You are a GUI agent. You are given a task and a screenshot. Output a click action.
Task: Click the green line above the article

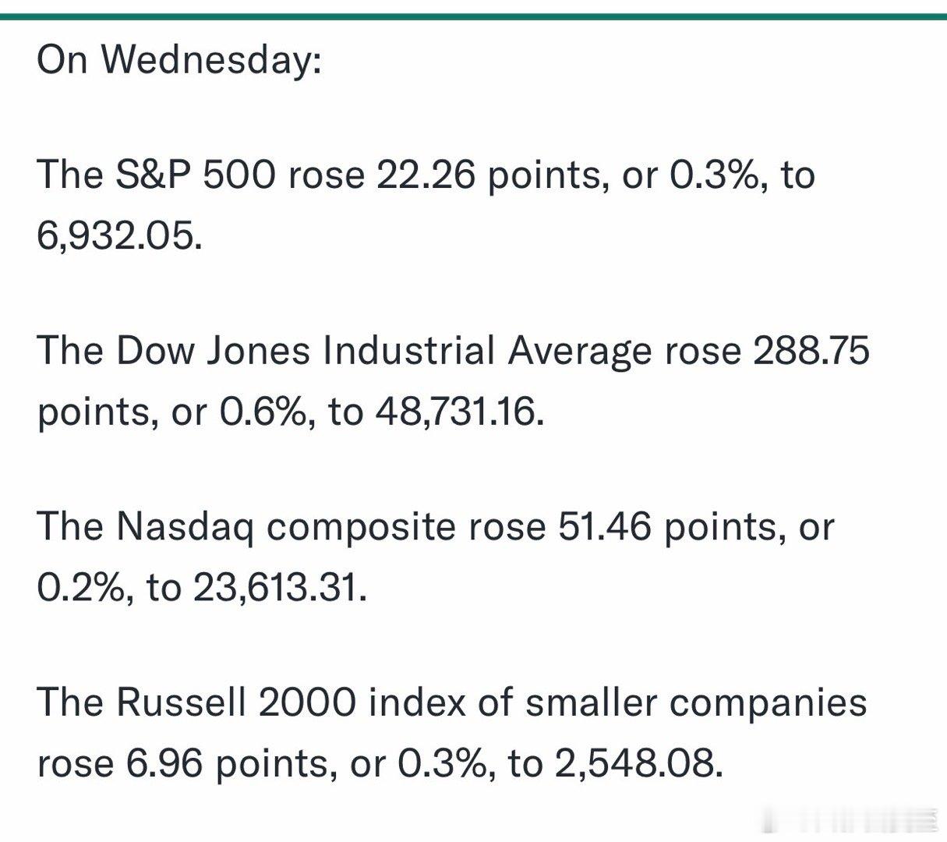click(x=473, y=16)
